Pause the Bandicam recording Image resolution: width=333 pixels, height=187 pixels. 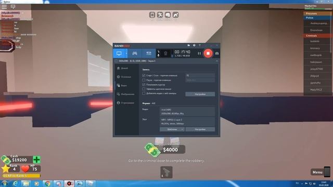[x=199, y=54]
